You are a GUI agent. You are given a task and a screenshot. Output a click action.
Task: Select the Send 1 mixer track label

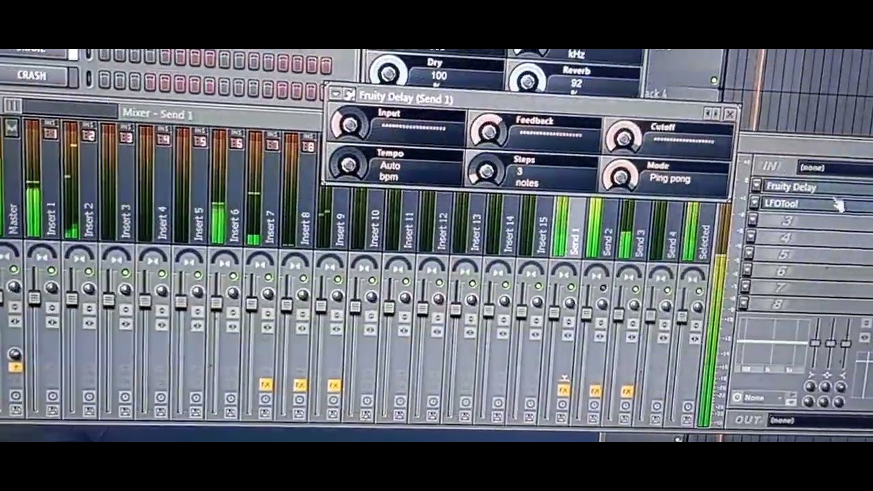tap(574, 241)
